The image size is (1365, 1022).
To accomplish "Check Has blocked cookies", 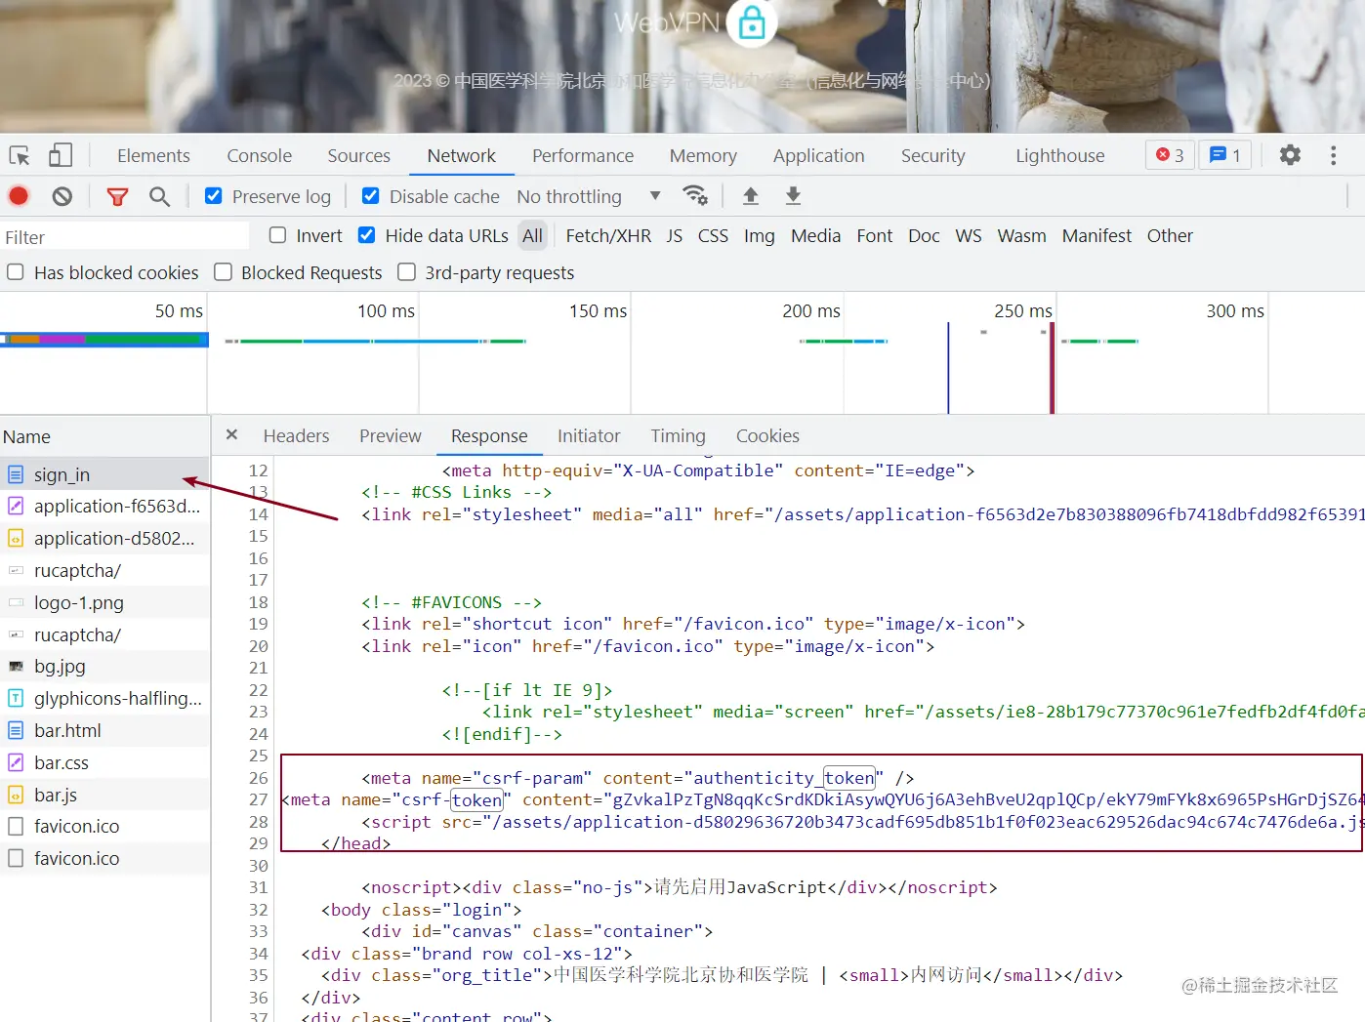I will pyautogui.click(x=16, y=271).
